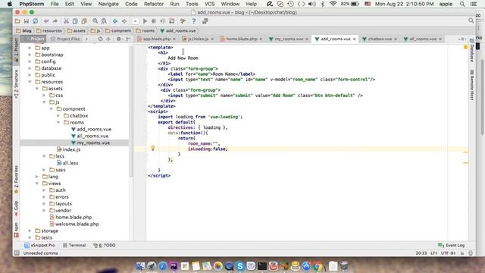Open the Terminal app in the Dock

point(262,266)
